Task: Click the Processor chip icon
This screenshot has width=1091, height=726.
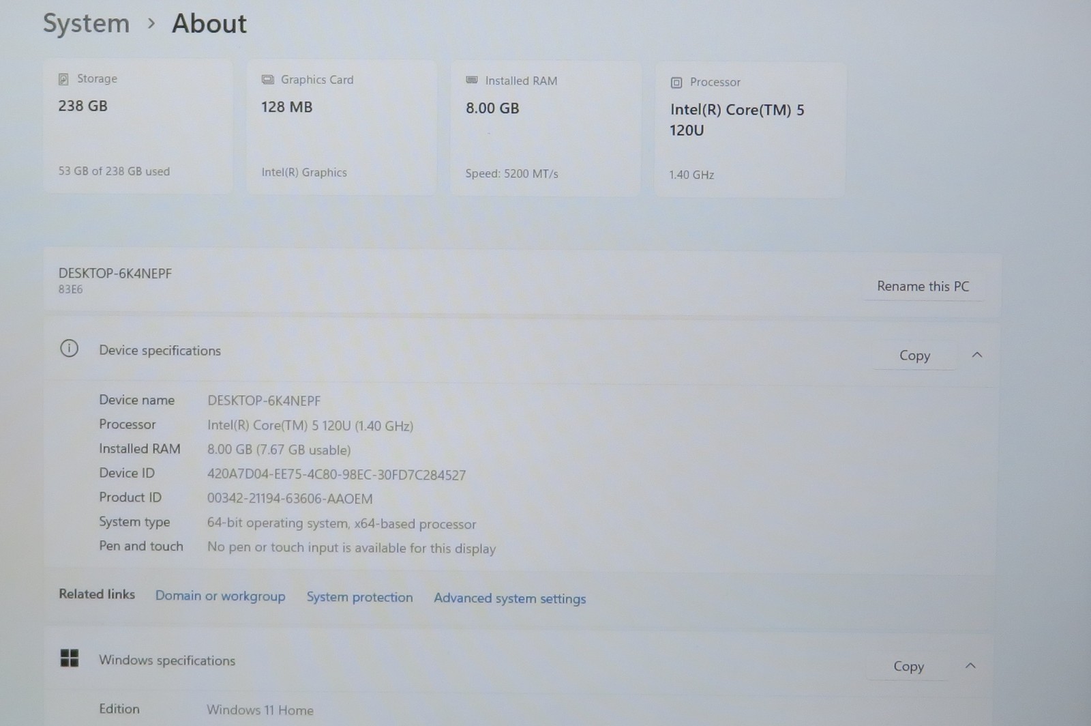Action: point(676,83)
